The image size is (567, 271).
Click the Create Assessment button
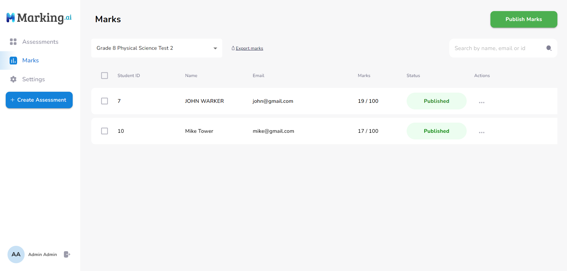pyautogui.click(x=39, y=100)
